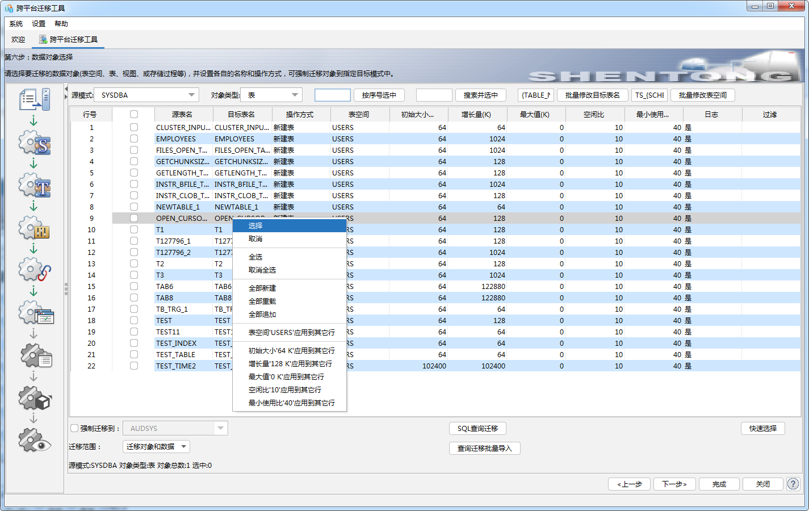Image resolution: width=809 pixels, height=511 pixels.
Task: Expand the 源模式 SYSDBA dropdown
Action: [191, 95]
